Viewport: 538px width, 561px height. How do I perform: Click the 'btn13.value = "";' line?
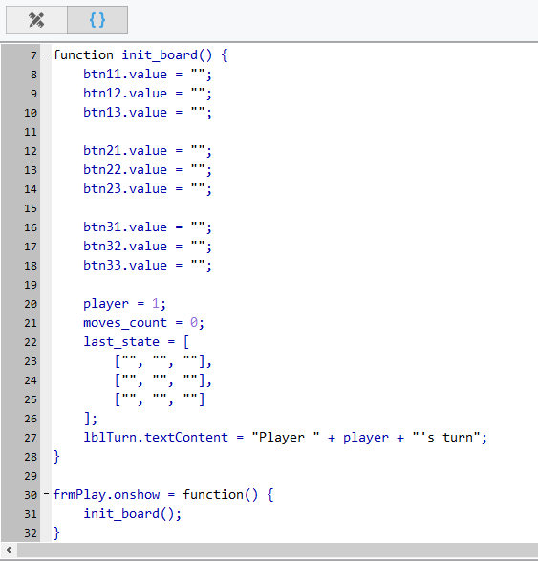[147, 113]
